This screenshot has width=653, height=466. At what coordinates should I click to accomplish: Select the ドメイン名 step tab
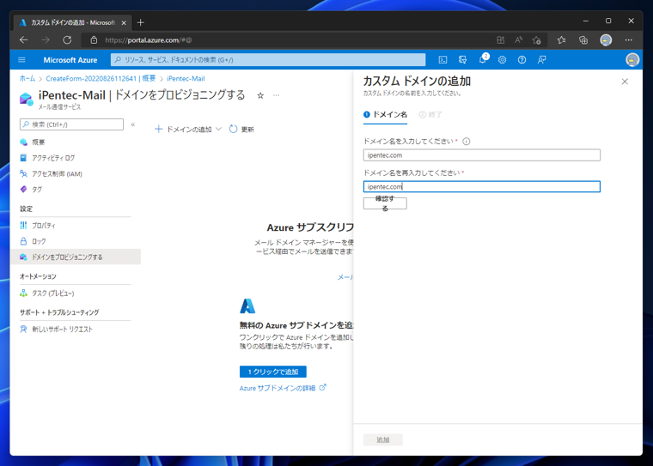pos(385,114)
